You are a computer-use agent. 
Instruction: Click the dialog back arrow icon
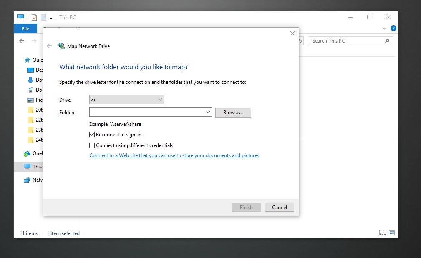[x=49, y=46]
